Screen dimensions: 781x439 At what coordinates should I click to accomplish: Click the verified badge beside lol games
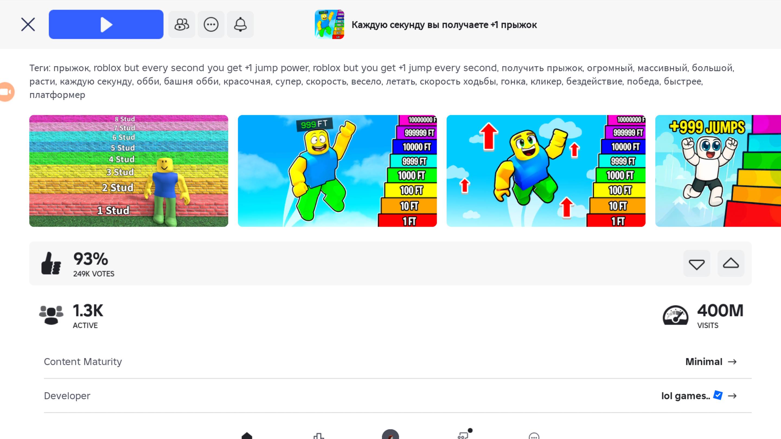pos(718,395)
